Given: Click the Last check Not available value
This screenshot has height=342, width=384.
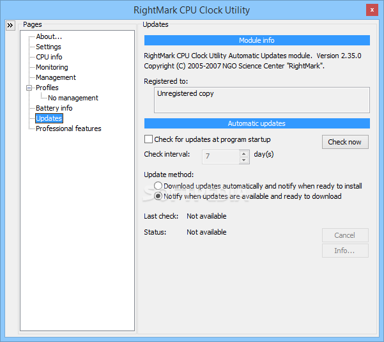Looking at the screenshot, I should pos(206,216).
